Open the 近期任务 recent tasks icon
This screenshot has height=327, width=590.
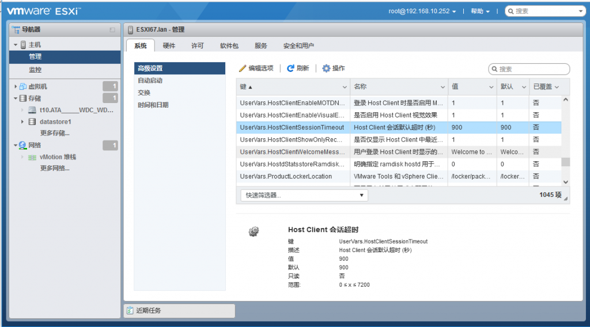130,310
